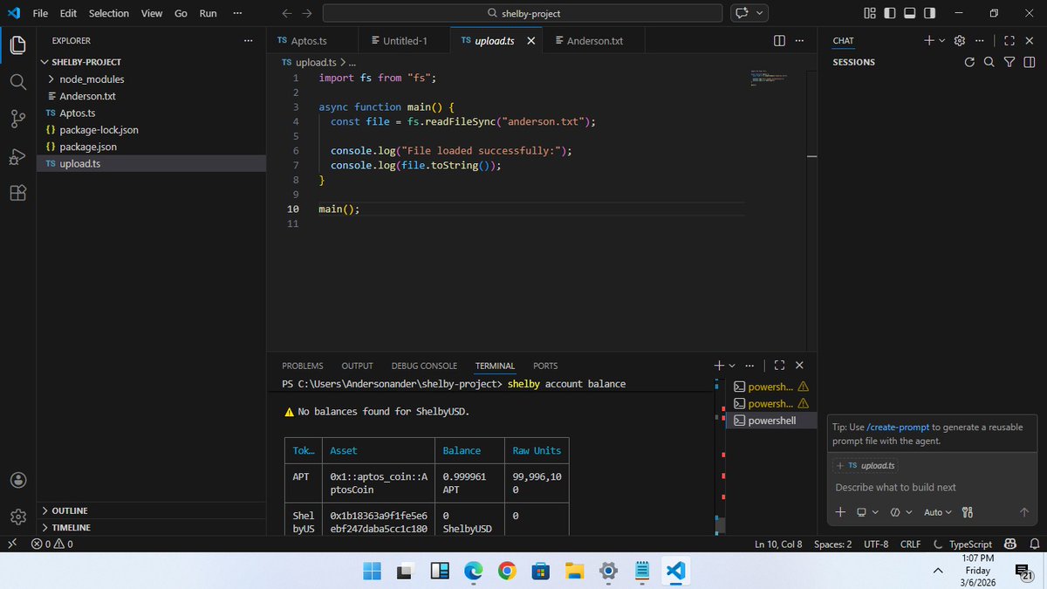Toggle the bottom Panel visibility
Viewport: 1047px width, 589px height.
pos(909,13)
